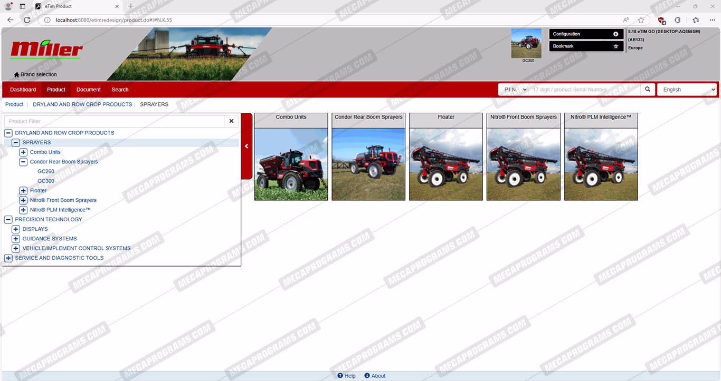The width and height of the screenshot is (721, 381).
Task: Click the browser address bar
Action: coord(338,20)
